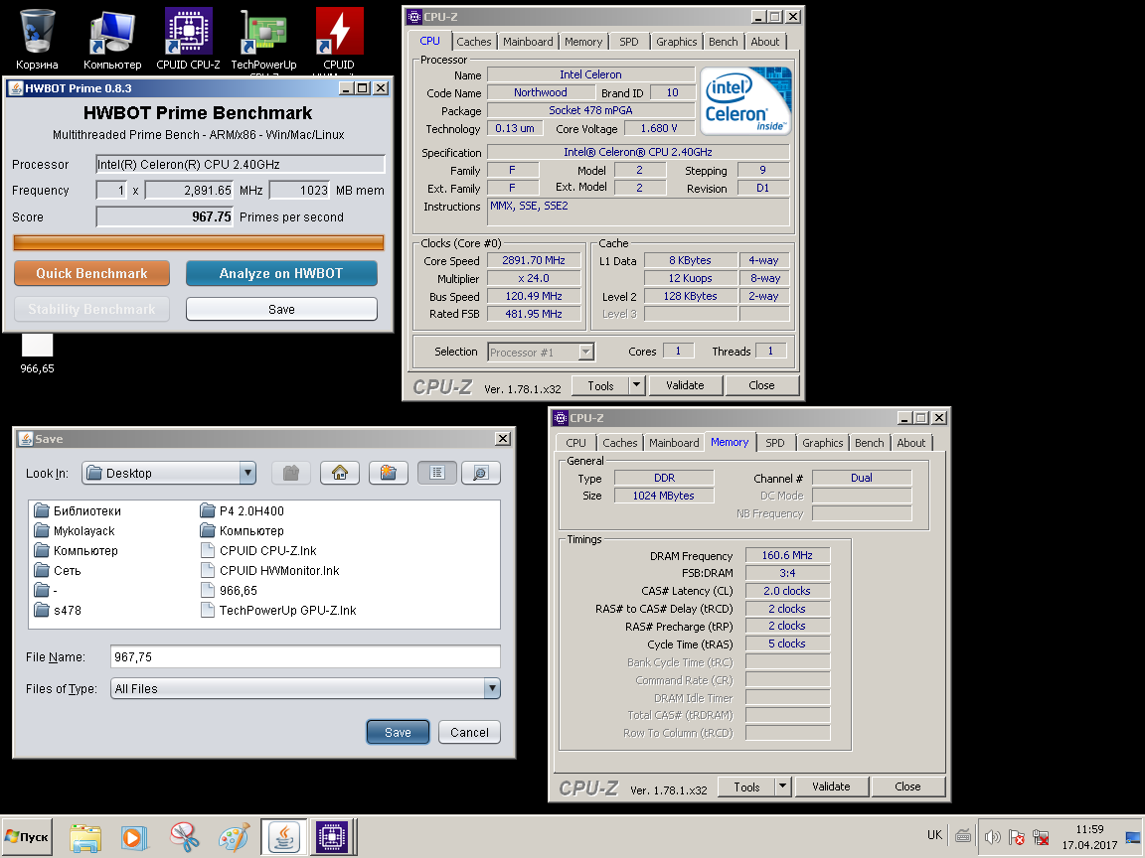This screenshot has height=858, width=1145.
Task: Go to Home folder in the Save dialog
Action: click(340, 473)
